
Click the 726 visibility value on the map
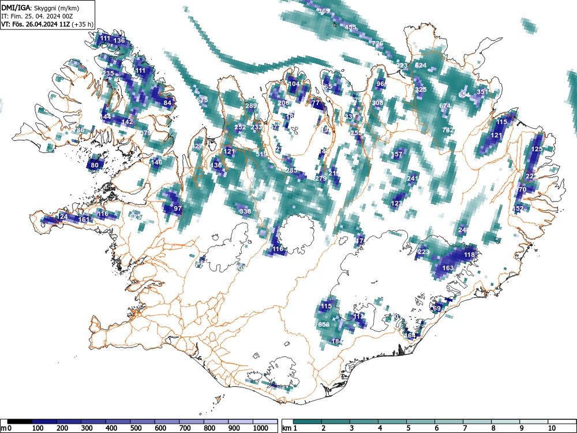(x=377, y=43)
